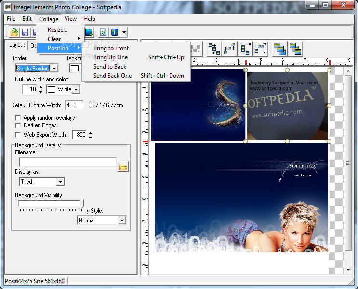Select the large woman portrait picture
The image size is (358, 289).
[241, 197]
